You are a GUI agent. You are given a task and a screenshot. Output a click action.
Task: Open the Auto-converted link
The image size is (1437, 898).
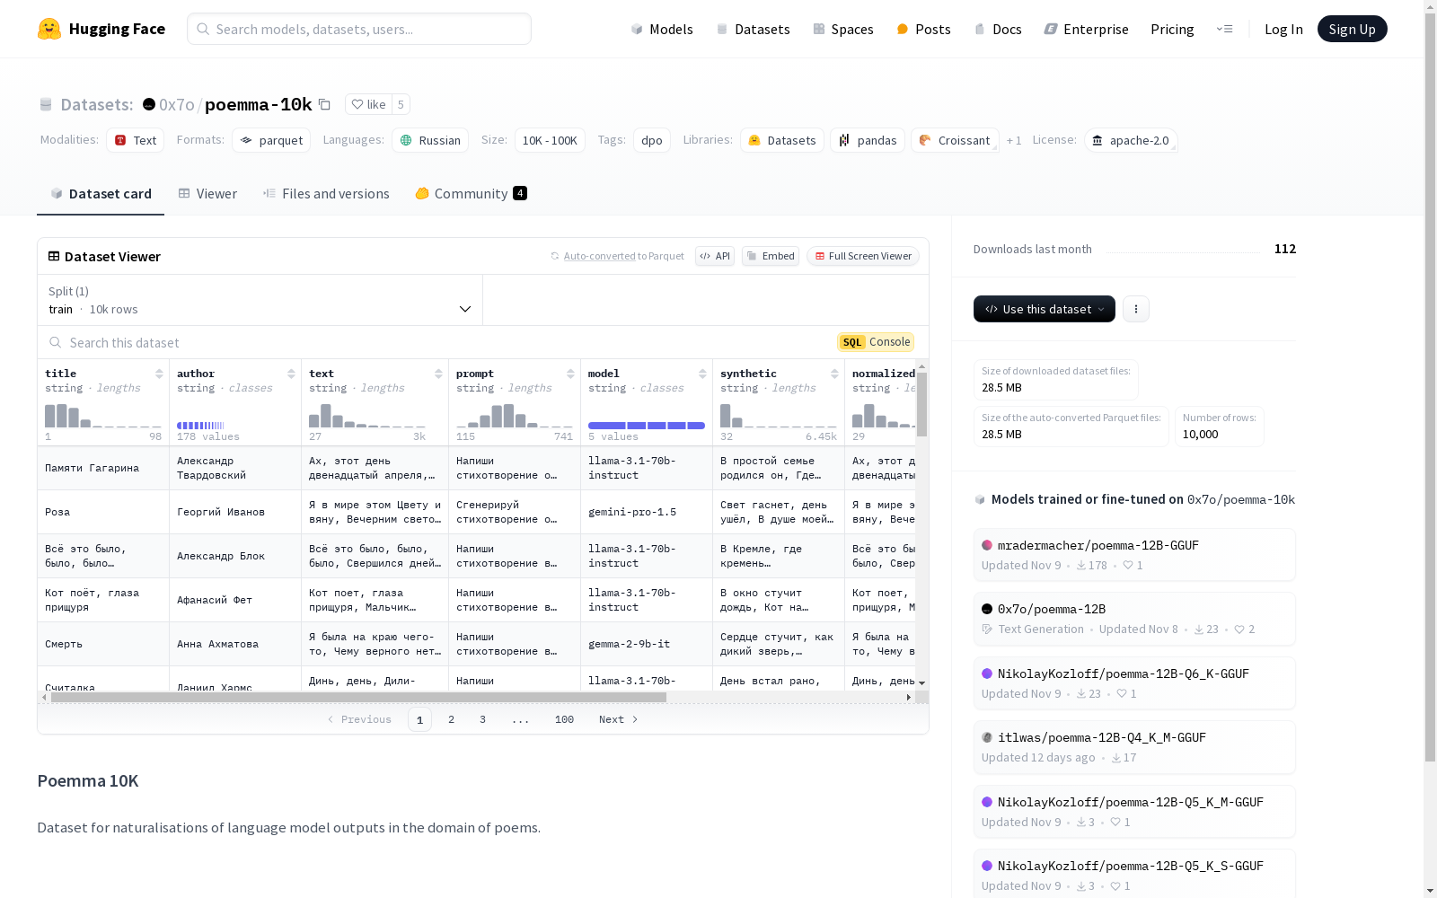[600, 256]
